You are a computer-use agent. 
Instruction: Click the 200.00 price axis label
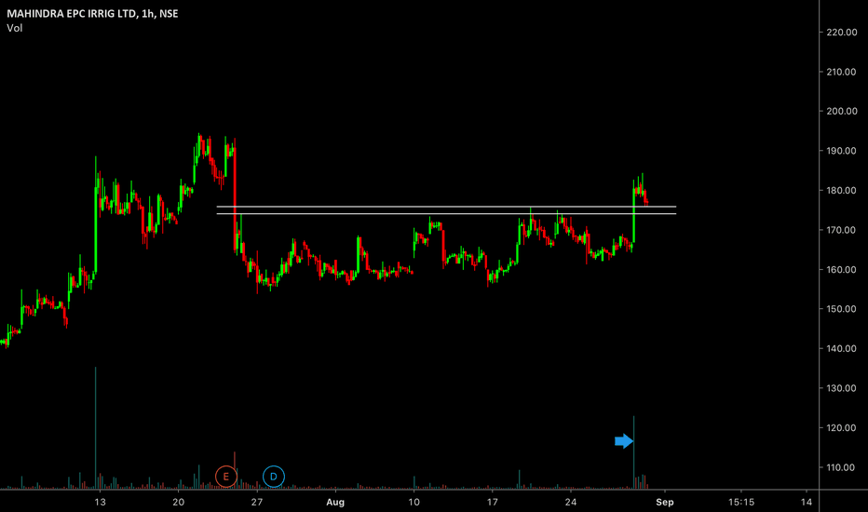pyautogui.click(x=841, y=112)
